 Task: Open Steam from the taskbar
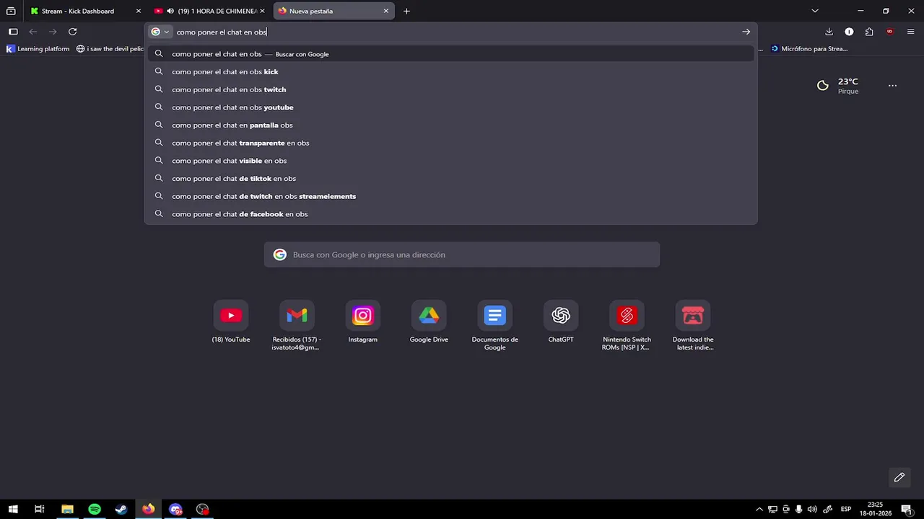[x=121, y=509]
